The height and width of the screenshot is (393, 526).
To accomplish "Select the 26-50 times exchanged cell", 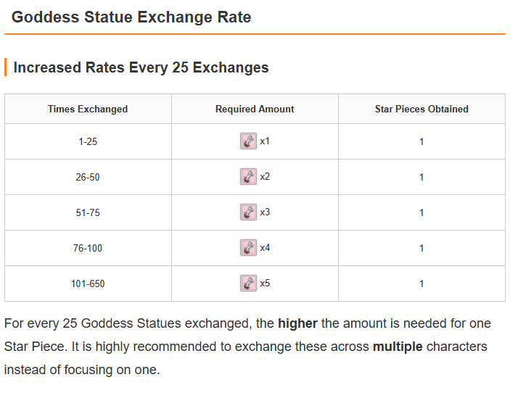I will 88,178.
